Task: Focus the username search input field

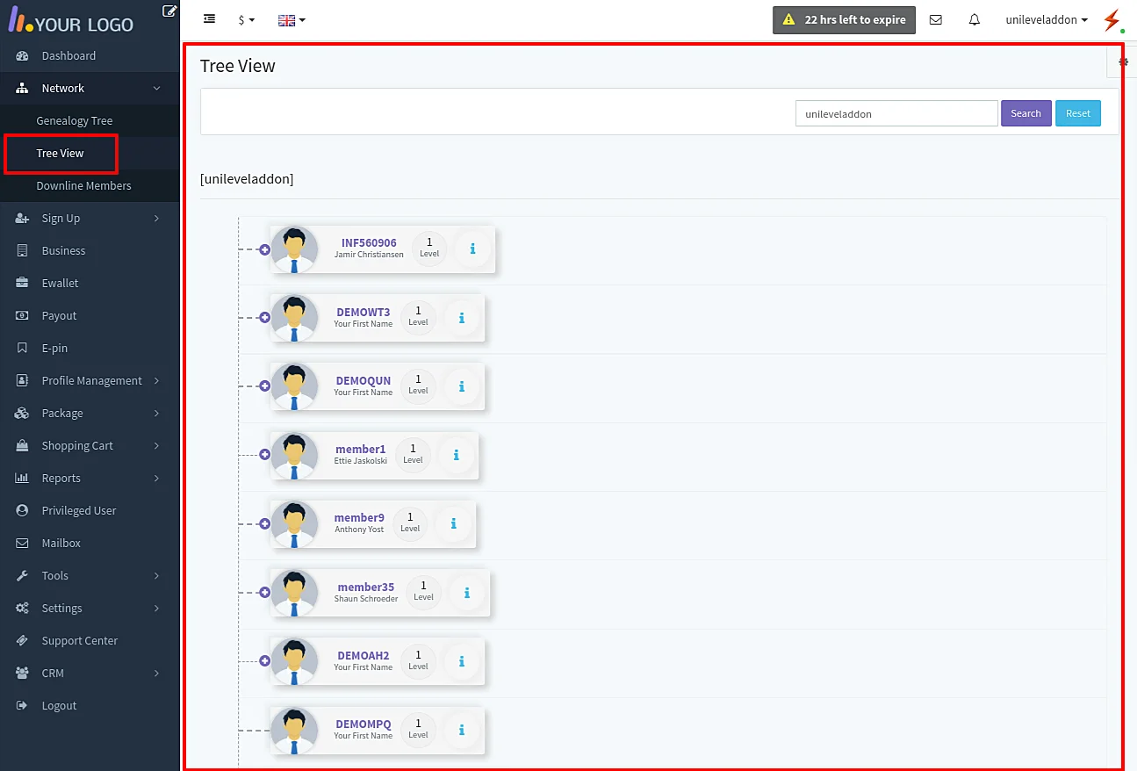Action: click(896, 113)
